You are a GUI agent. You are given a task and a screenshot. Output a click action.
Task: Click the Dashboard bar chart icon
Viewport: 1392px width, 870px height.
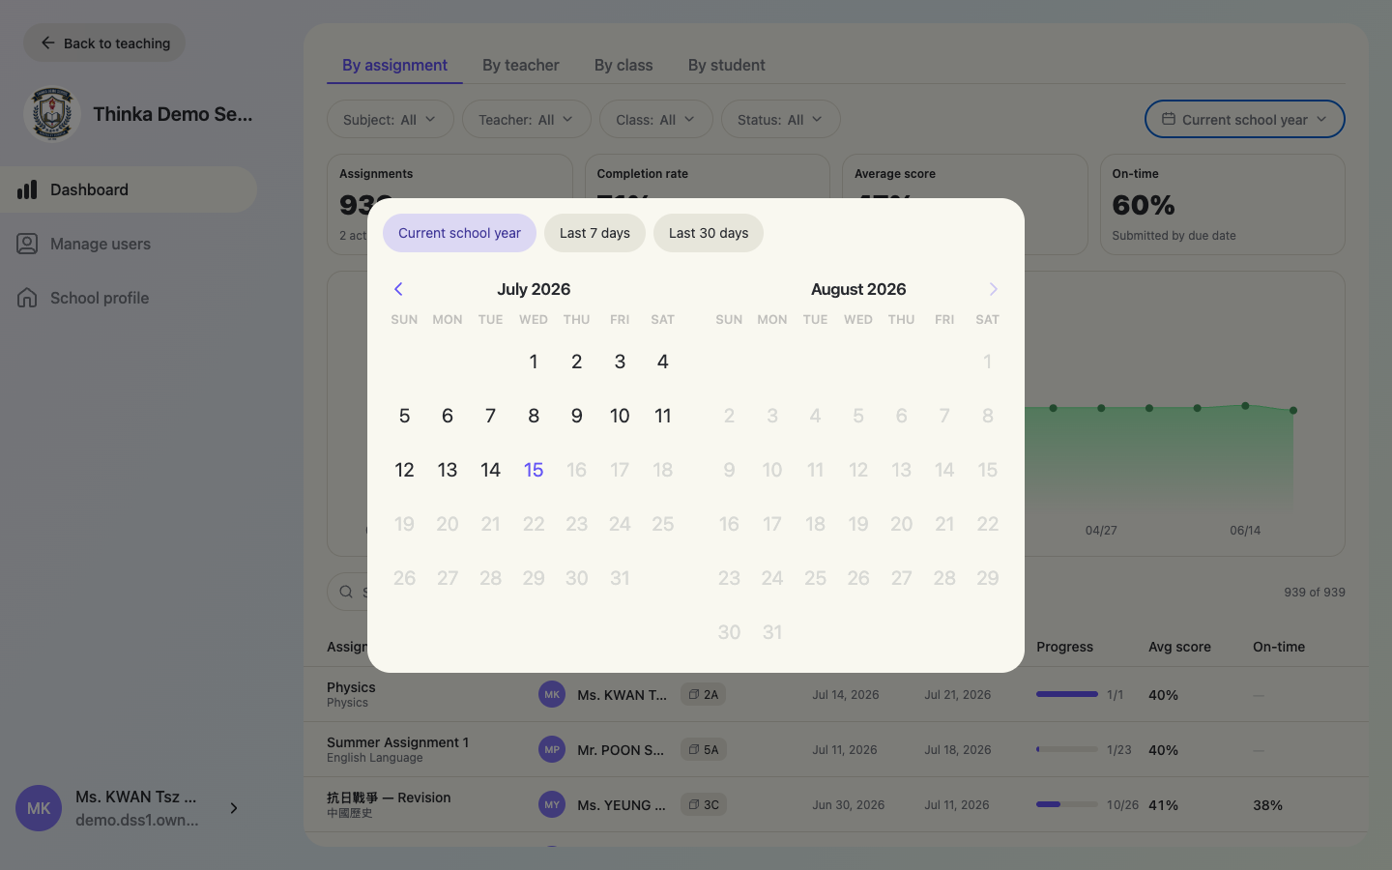click(27, 189)
